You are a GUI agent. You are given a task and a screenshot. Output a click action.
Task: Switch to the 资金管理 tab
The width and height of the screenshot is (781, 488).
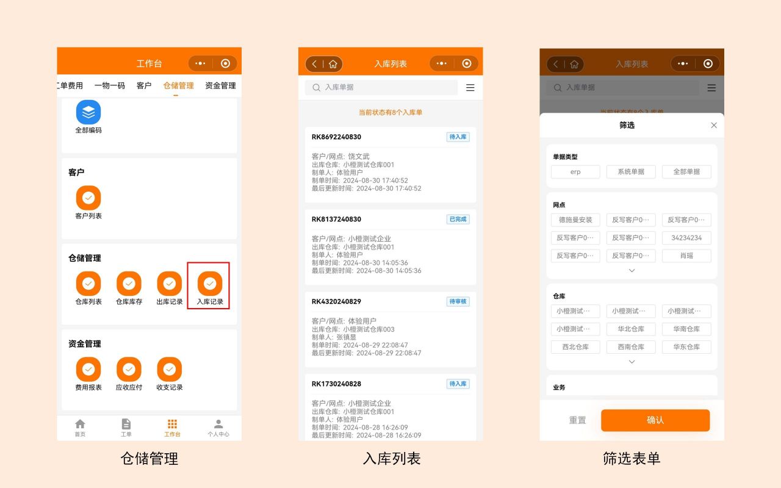pos(220,86)
